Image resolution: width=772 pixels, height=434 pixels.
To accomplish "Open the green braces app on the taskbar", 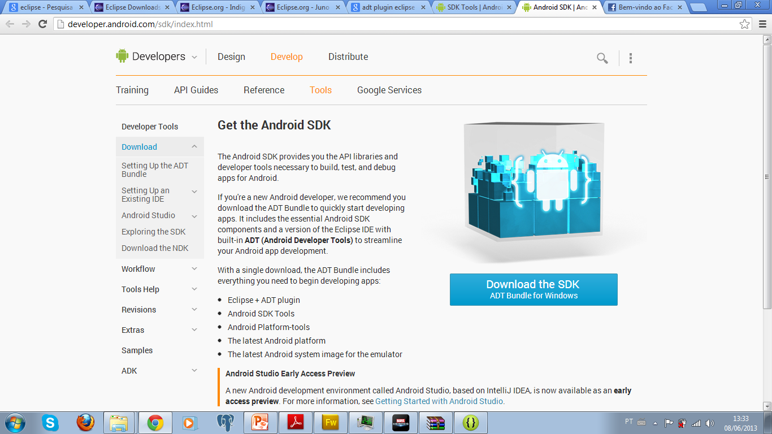I will coord(471,423).
